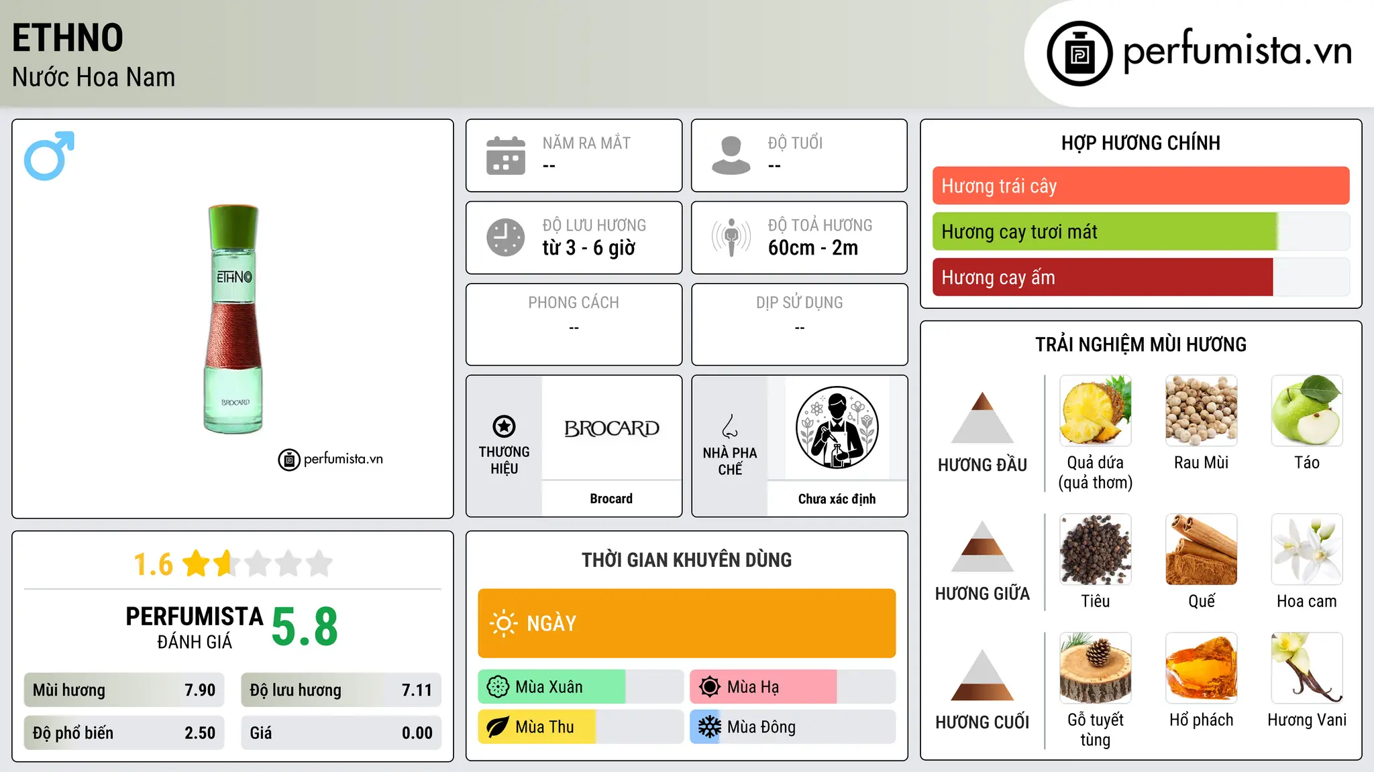Click the Mùa Đông season bar
The width and height of the screenshot is (1374, 772).
792,727
